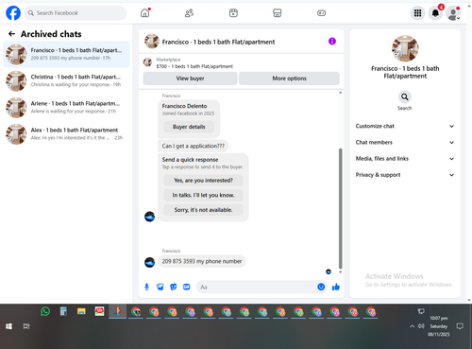Open the Account profile menu
The width and height of the screenshot is (472, 349).
pos(453,13)
